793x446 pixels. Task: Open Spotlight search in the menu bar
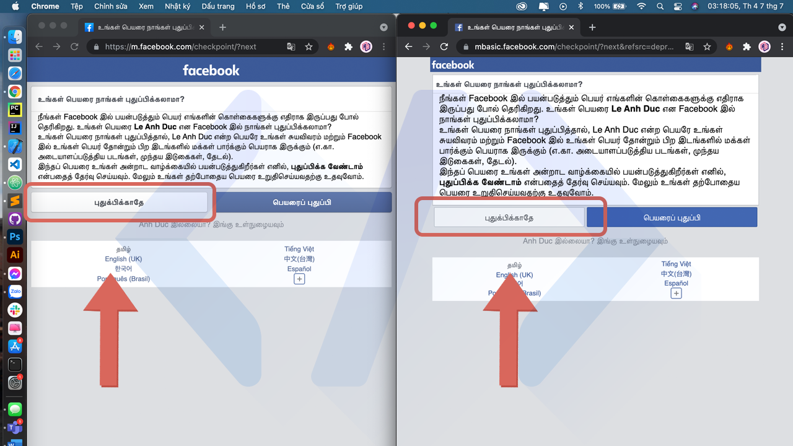pos(660,6)
